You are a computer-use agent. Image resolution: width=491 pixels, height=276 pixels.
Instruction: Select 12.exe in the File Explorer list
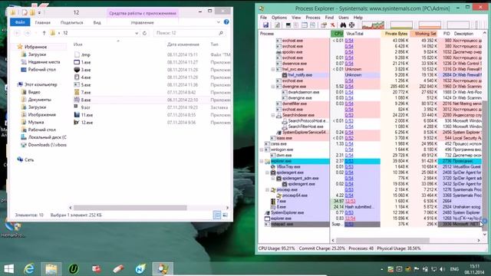coord(84,123)
